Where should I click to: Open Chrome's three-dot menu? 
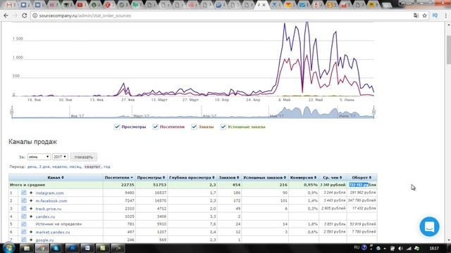(x=445, y=15)
